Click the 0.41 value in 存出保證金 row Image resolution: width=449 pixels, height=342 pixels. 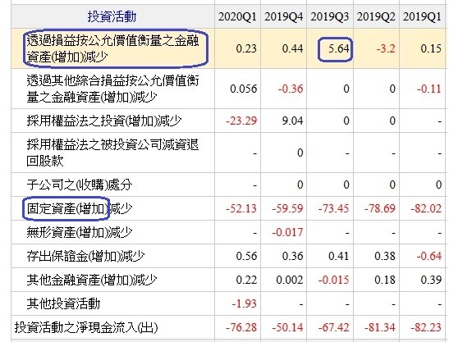tap(339, 256)
